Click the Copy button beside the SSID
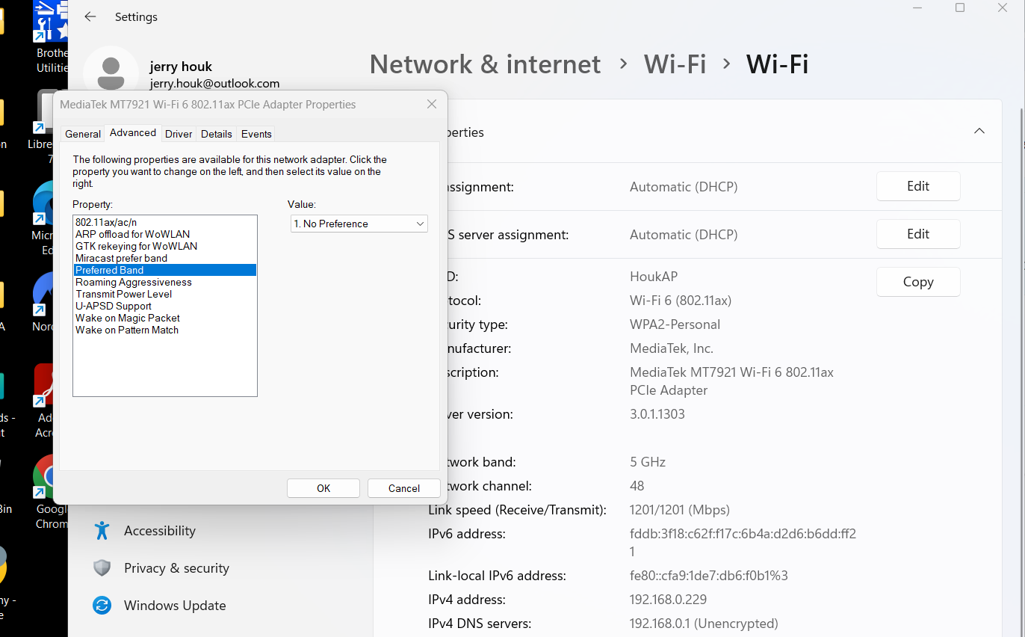Screen dimensions: 1025x637 (x=918, y=282)
